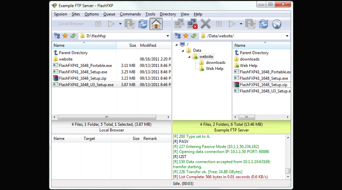Click the local pane pause button
The width and height of the screenshot is (342, 190).
coord(98,24)
